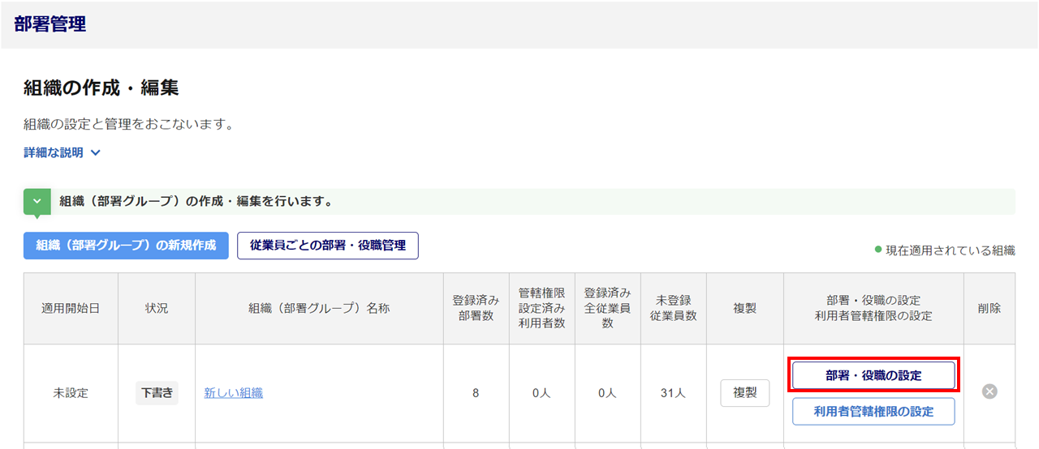This screenshot has height=449, width=1039.
Task: Open the 詳細な説明 link
Action: (x=54, y=152)
